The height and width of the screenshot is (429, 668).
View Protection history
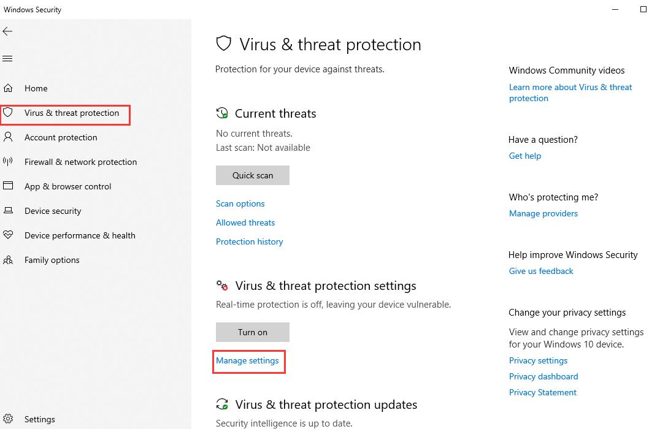(249, 241)
